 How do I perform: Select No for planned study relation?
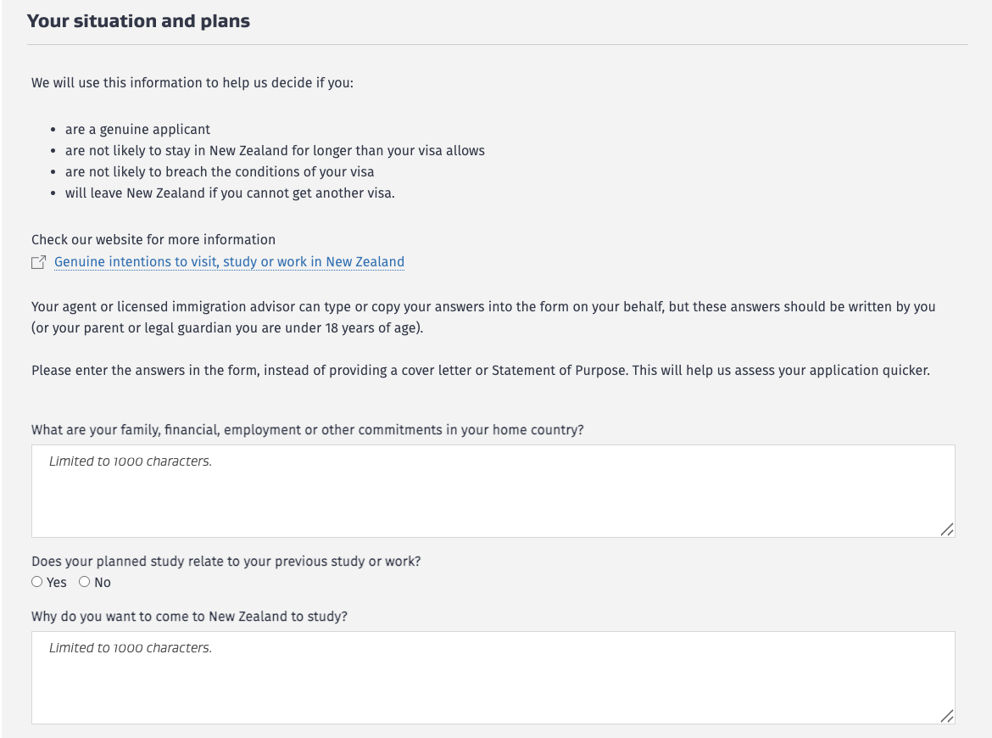tap(85, 582)
